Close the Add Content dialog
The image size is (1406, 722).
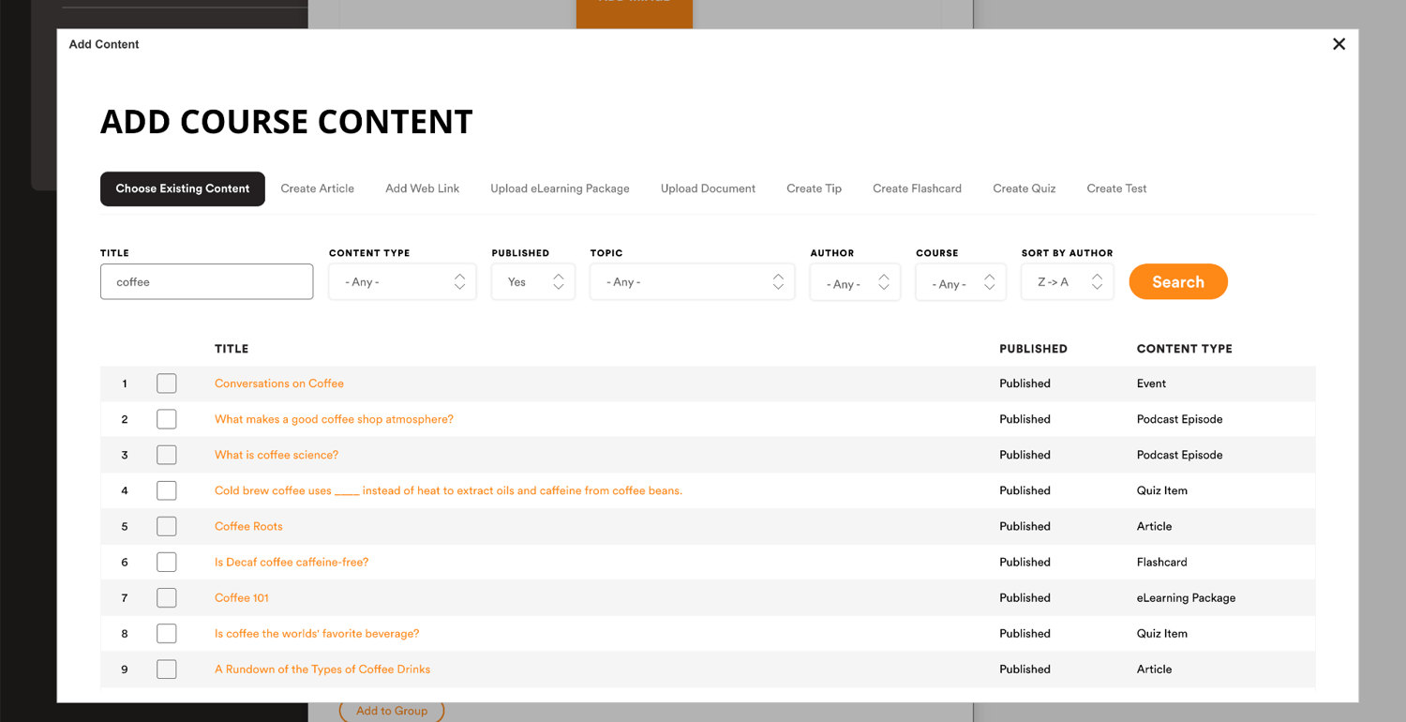pos(1339,44)
